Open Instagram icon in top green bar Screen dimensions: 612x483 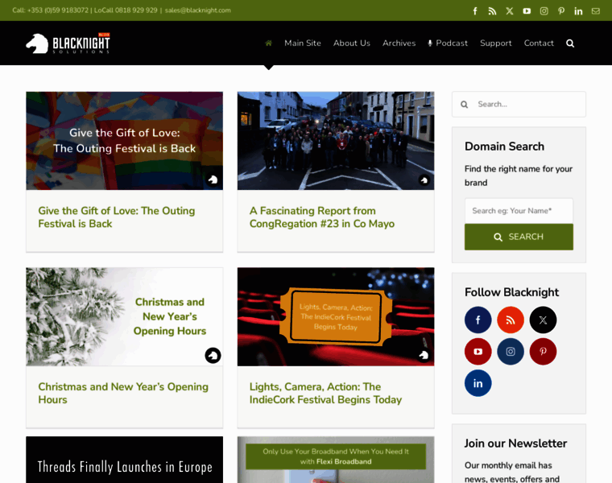pyautogui.click(x=544, y=11)
